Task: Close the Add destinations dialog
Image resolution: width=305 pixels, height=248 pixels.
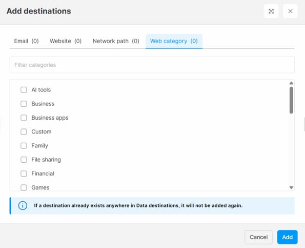Action: (x=290, y=11)
